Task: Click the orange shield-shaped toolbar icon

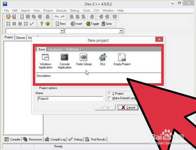Action: point(8,16)
